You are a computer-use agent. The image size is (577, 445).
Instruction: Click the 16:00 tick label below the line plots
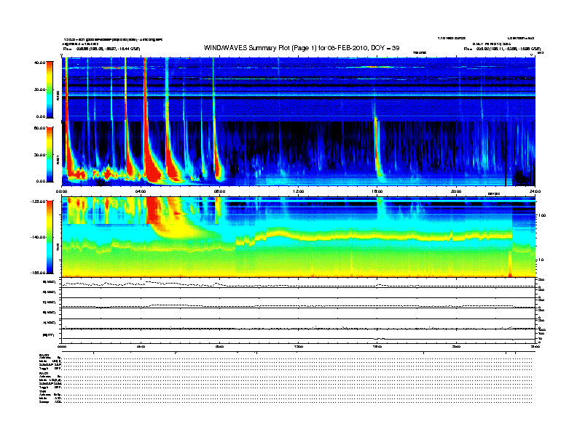377,346
